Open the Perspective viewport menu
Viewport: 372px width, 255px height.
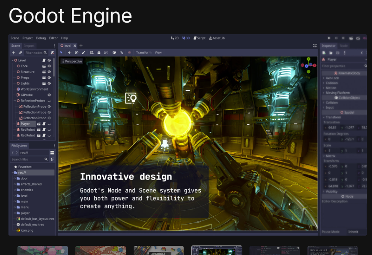72,61
